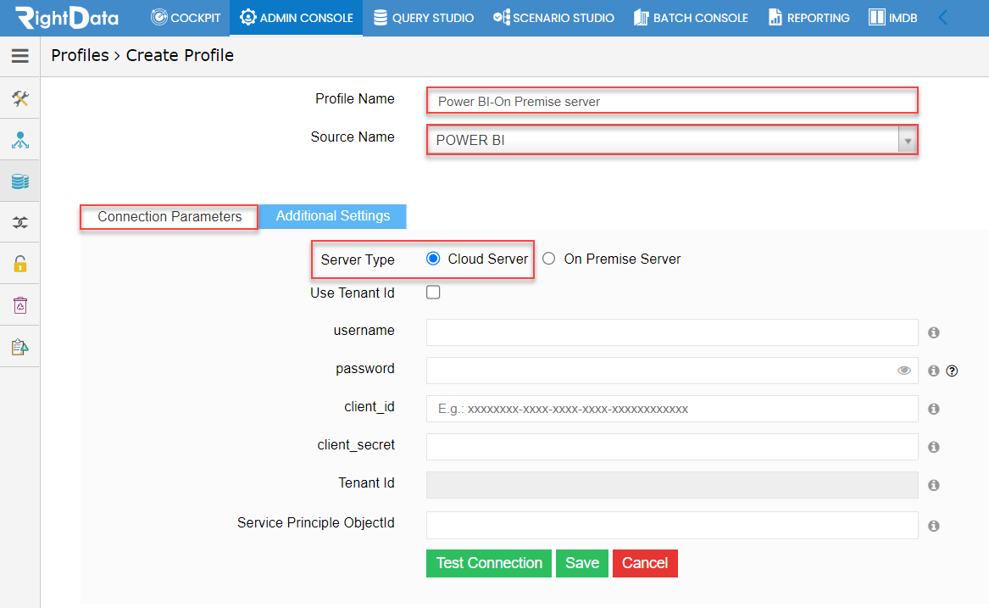Click info icon beside Tenant Id field
This screenshot has height=608, width=989.
click(x=934, y=485)
